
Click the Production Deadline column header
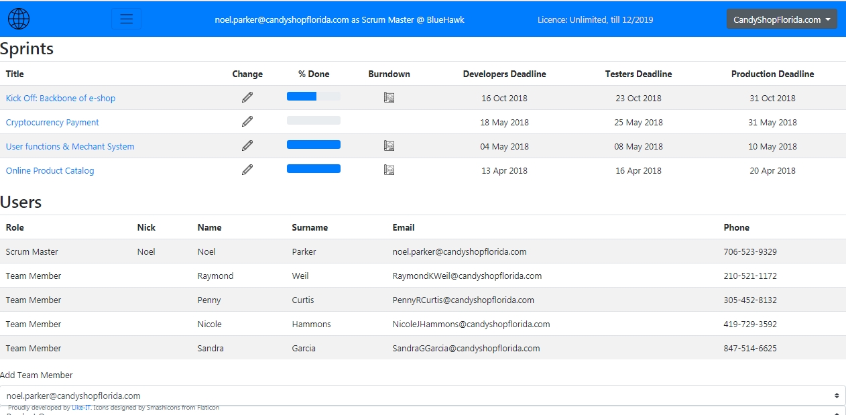[x=772, y=74]
